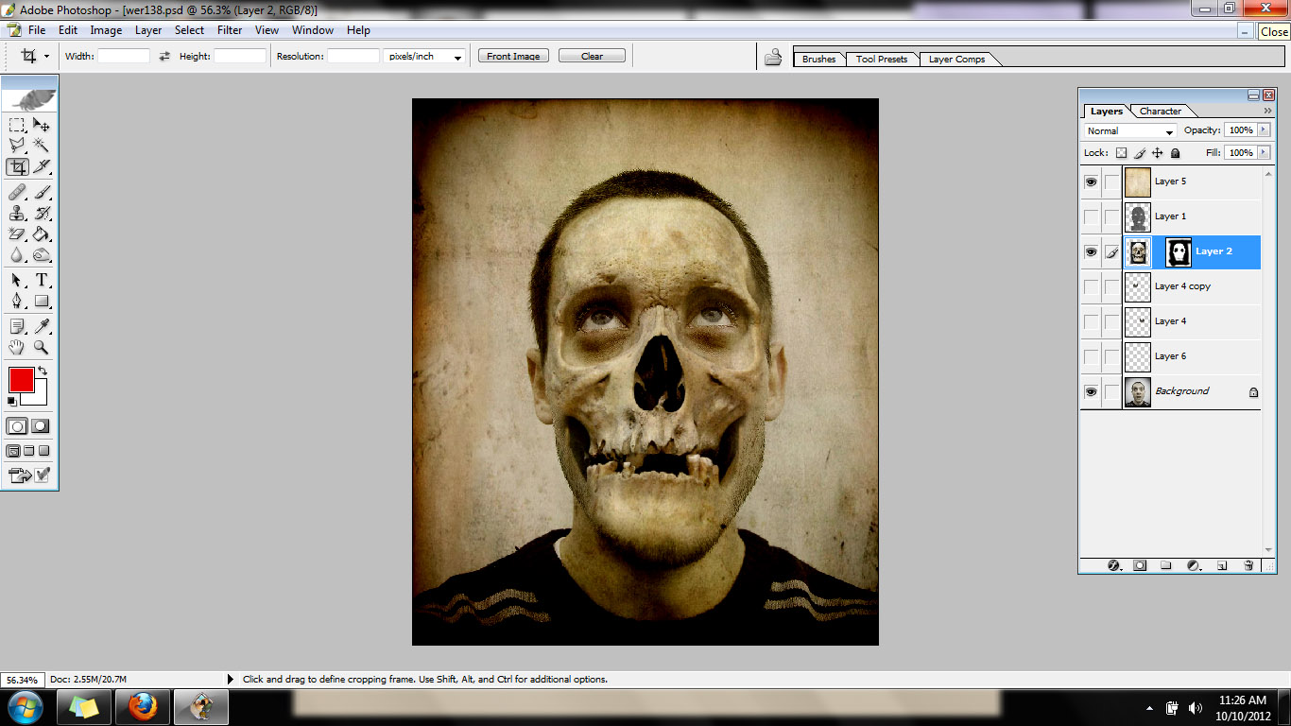The image size is (1291, 726).
Task: Open file browser icon in options bar
Action: tap(773, 57)
